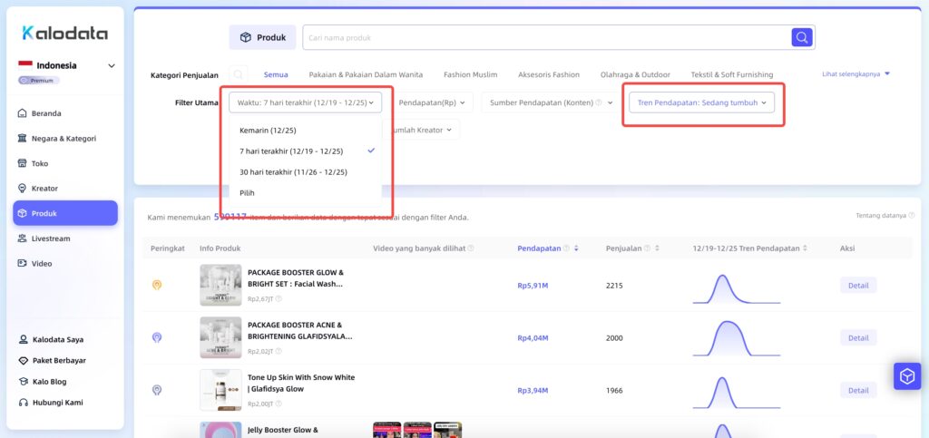Viewport: 929px width, 438px height.
Task: Click the Video camera icon
Action: click(x=22, y=263)
